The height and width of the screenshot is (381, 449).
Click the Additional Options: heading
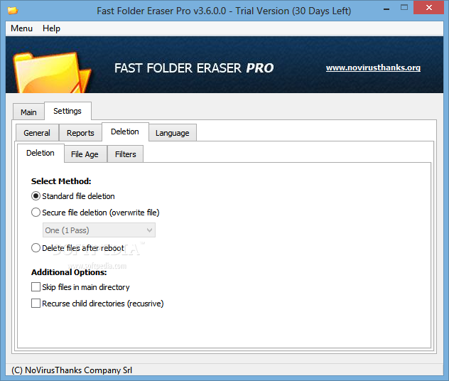[x=69, y=272]
